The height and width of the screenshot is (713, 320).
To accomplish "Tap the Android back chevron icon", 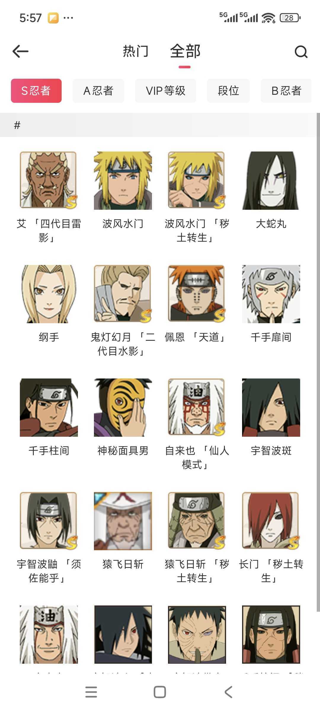I will click(x=228, y=692).
